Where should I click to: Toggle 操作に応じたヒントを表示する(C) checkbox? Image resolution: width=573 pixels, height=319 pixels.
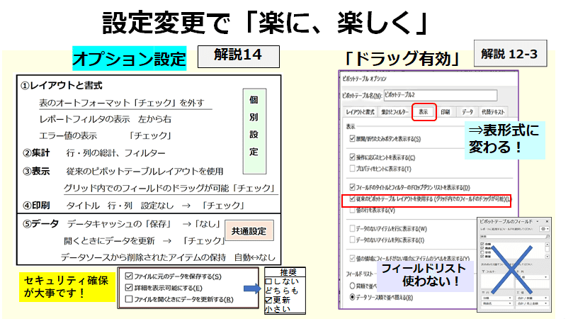pos(352,157)
